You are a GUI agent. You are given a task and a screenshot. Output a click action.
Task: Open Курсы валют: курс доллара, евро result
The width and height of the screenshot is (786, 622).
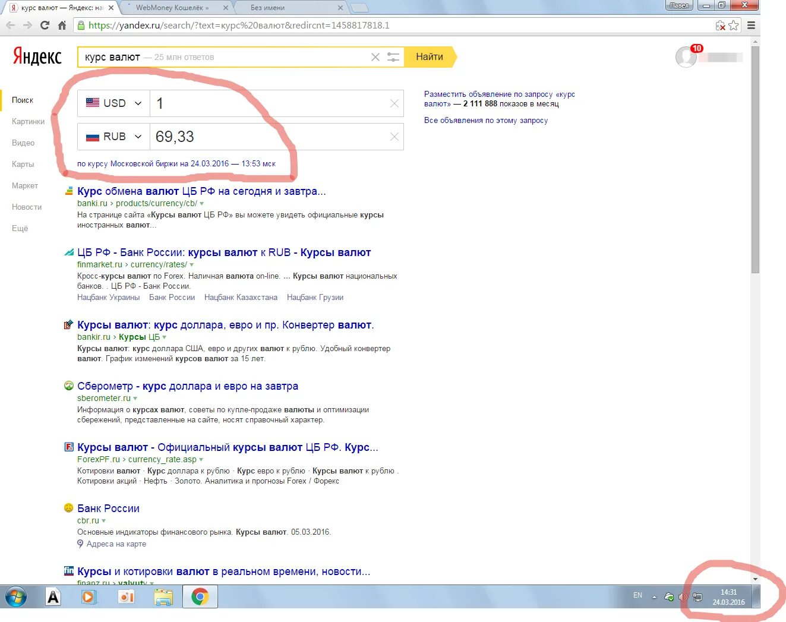(x=226, y=325)
